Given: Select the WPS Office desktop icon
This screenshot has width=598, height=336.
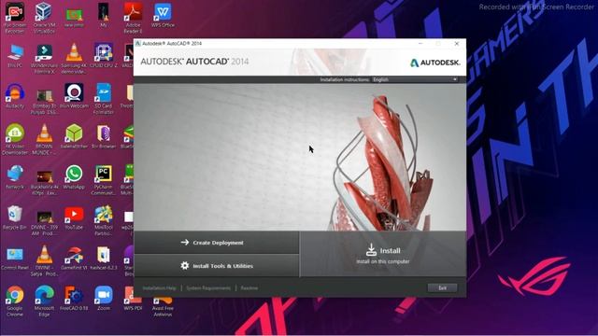Looking at the screenshot, I should pyautogui.click(x=163, y=15).
